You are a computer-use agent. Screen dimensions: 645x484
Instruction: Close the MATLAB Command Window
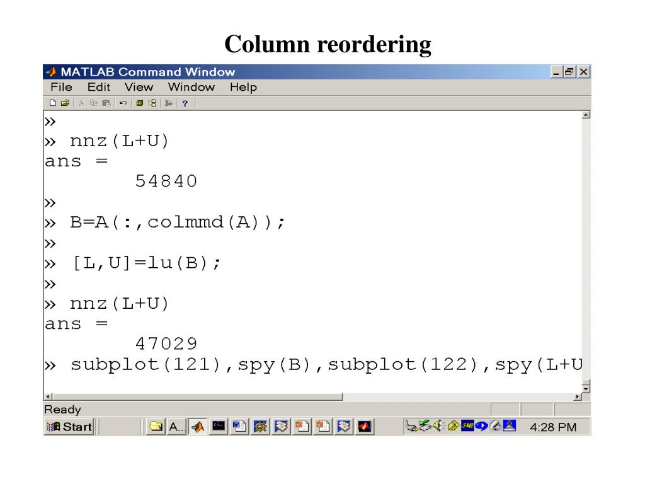coord(584,72)
